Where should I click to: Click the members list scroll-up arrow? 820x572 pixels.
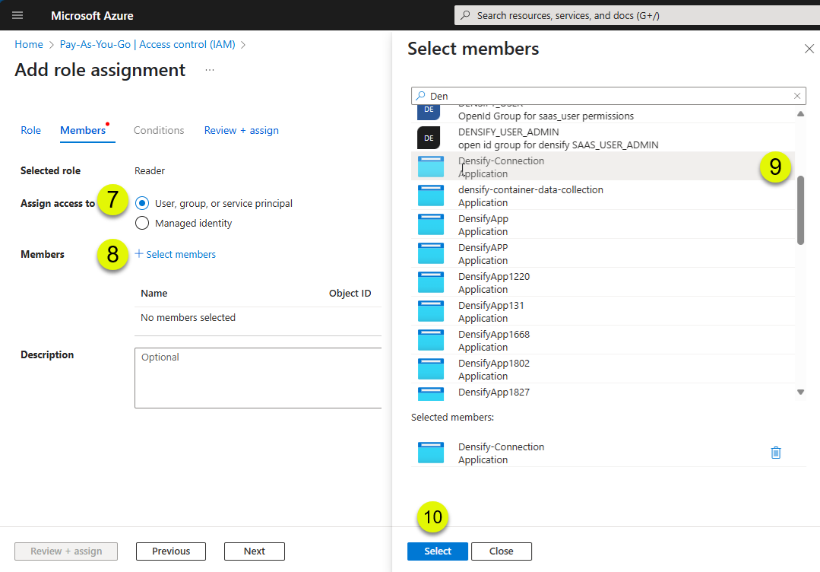point(800,113)
